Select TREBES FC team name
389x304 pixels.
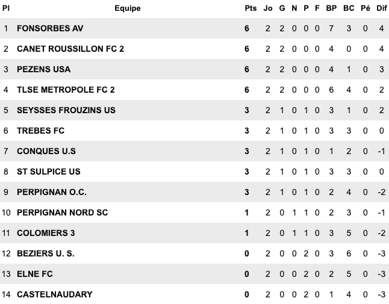point(40,131)
